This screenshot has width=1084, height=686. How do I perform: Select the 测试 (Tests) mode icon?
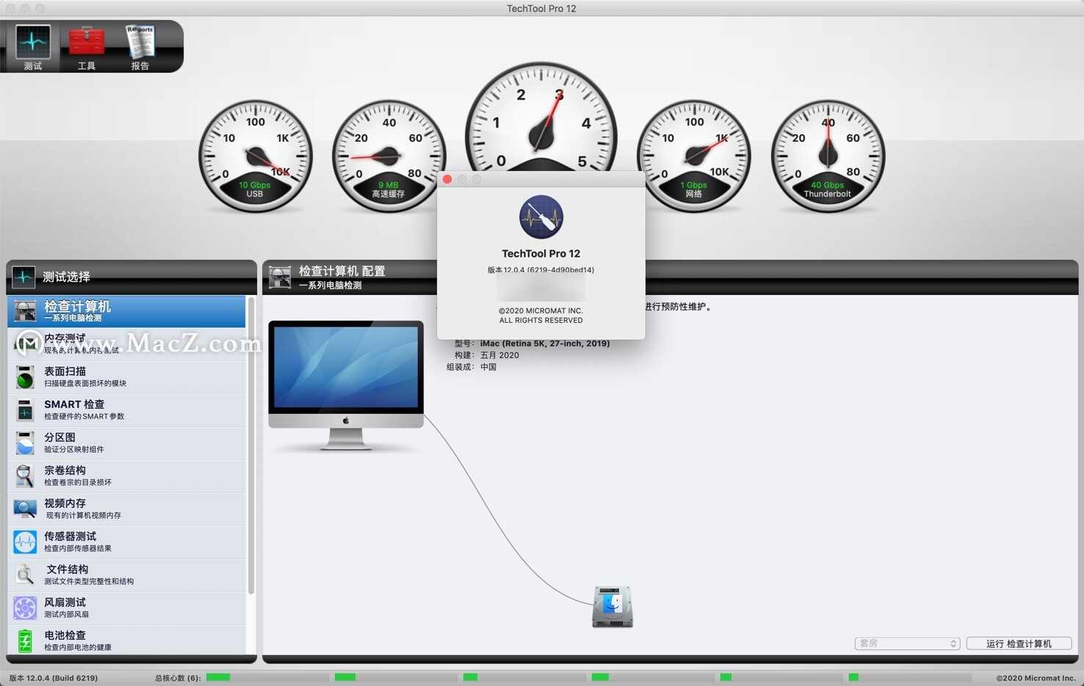(x=32, y=45)
